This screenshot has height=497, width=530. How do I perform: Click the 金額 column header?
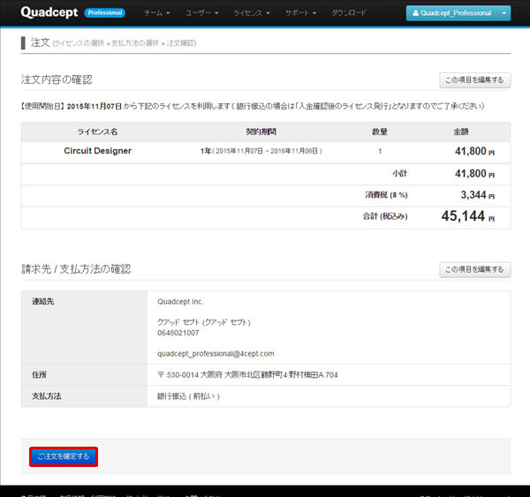461,132
